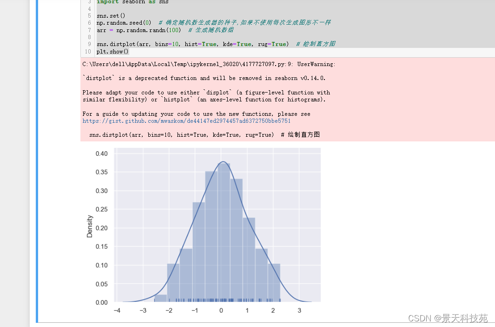Screen dimensions: 495x327
Task: Select the plt.show() statement on line 10
Action: (x=112, y=52)
